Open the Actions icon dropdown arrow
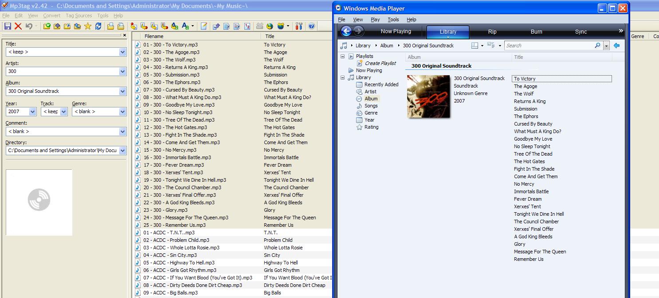This screenshot has height=298, width=659. point(192,26)
